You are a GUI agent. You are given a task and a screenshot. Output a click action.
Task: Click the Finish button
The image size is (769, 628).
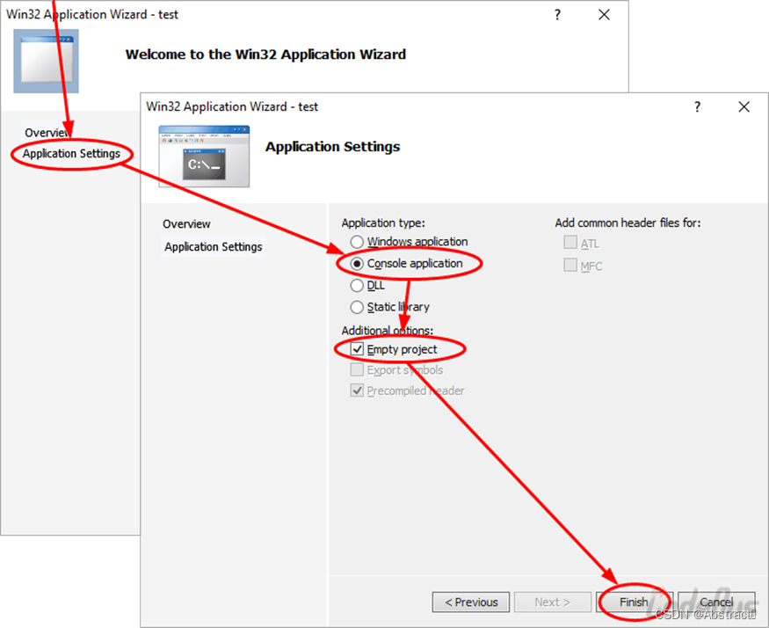tap(635, 602)
